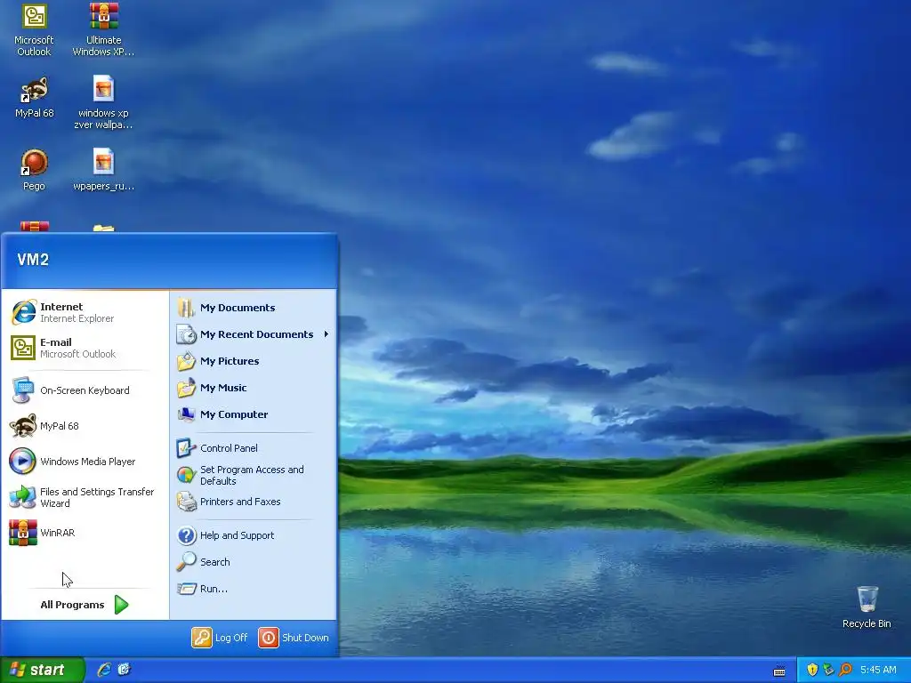Image resolution: width=911 pixels, height=683 pixels.
Task: Click the Log Off button
Action: coord(221,638)
